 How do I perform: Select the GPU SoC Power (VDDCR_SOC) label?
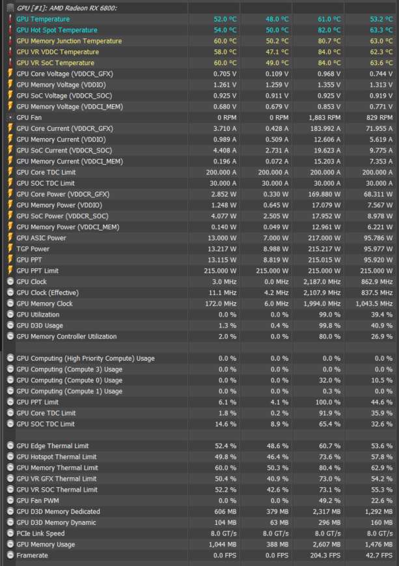(62, 216)
